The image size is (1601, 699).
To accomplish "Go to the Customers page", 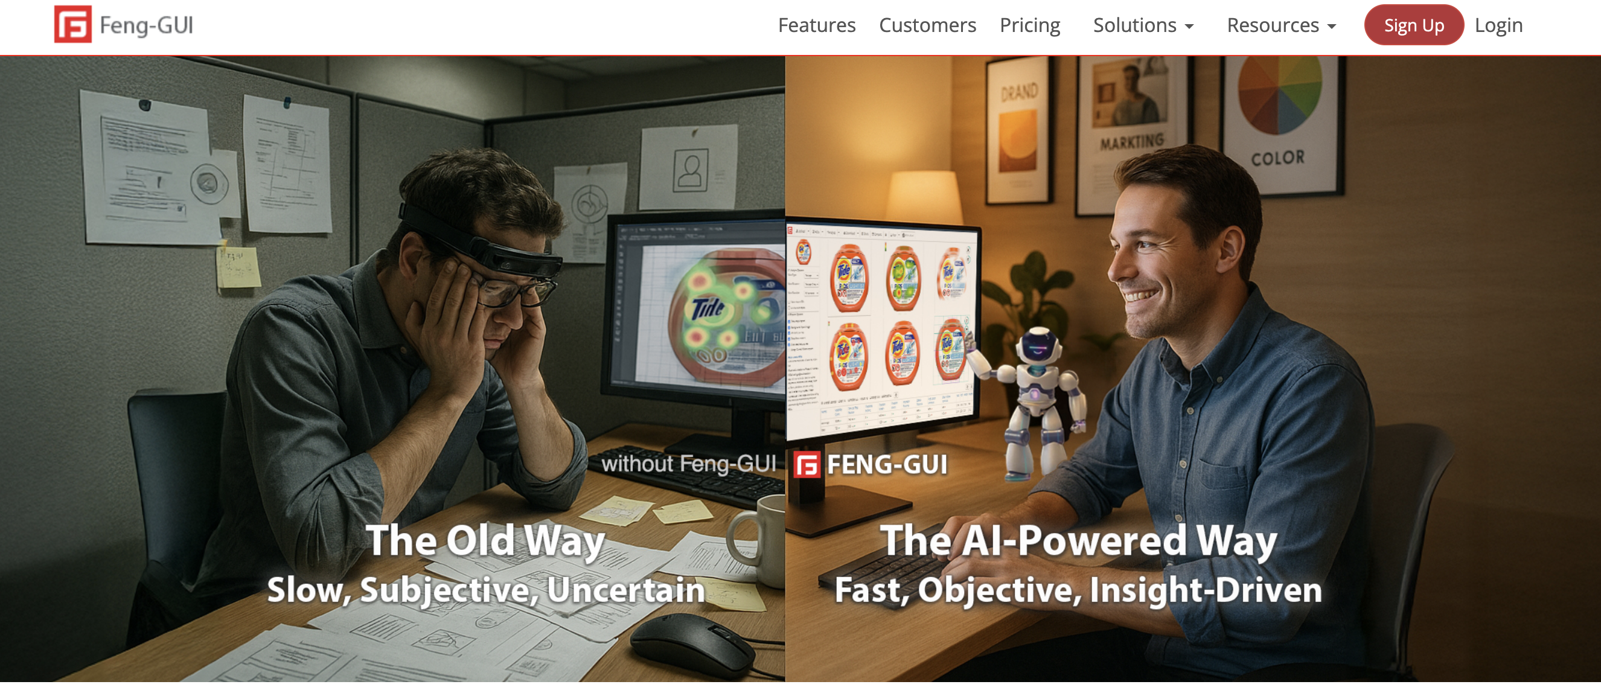I will [x=927, y=25].
